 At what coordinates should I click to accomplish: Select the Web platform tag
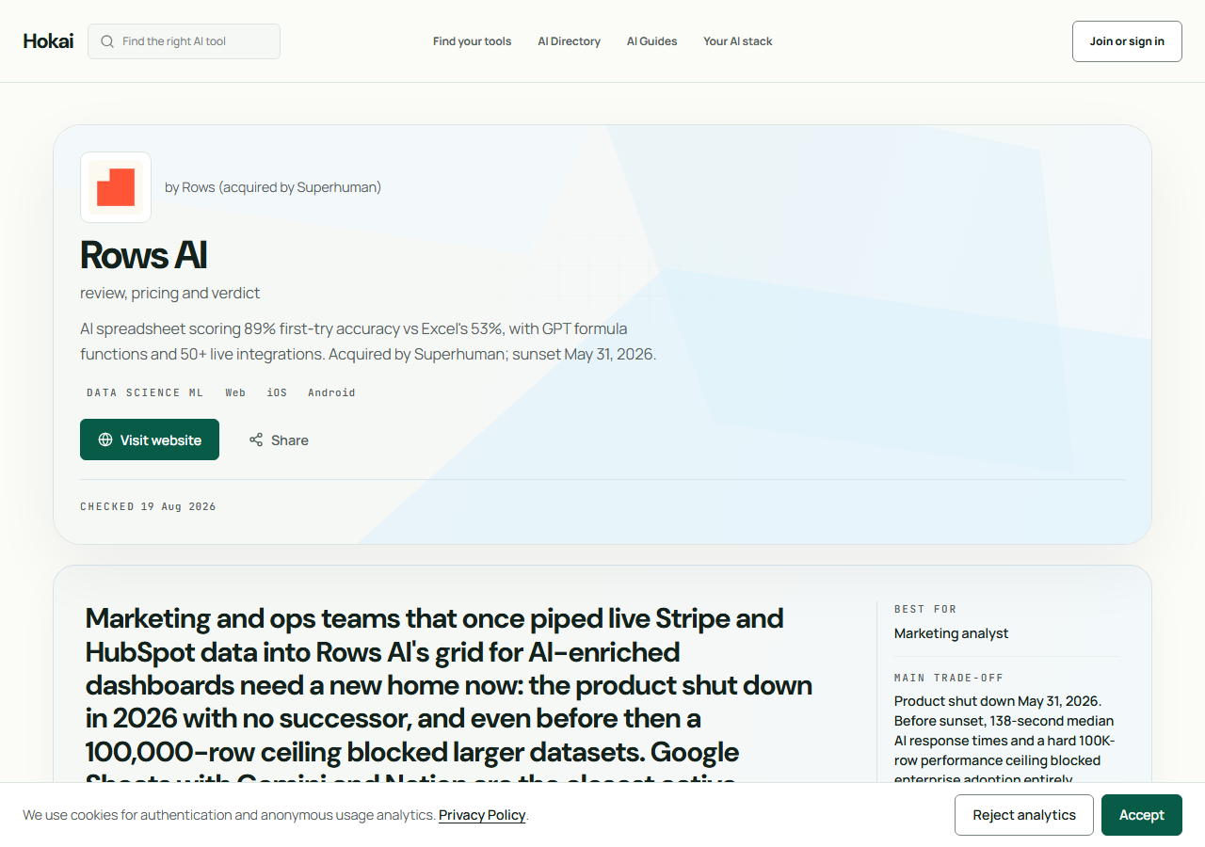[235, 392]
